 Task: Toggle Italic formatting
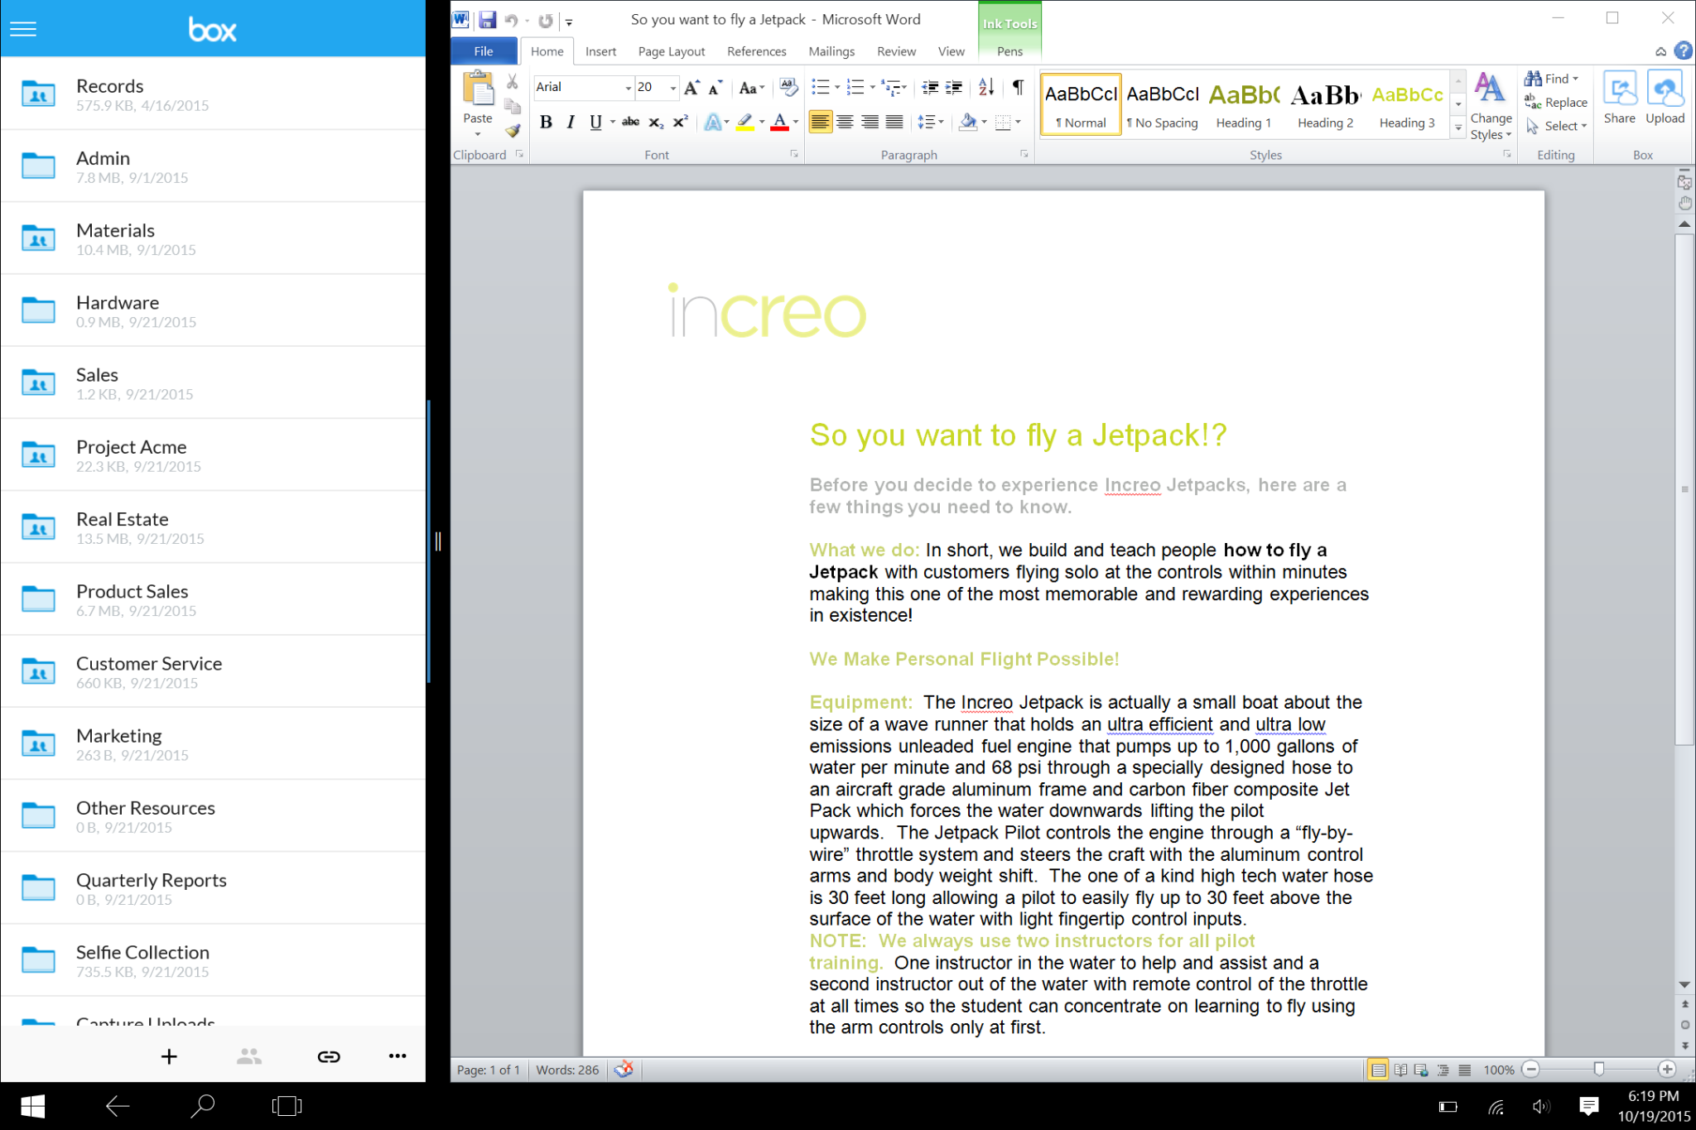coord(571,123)
